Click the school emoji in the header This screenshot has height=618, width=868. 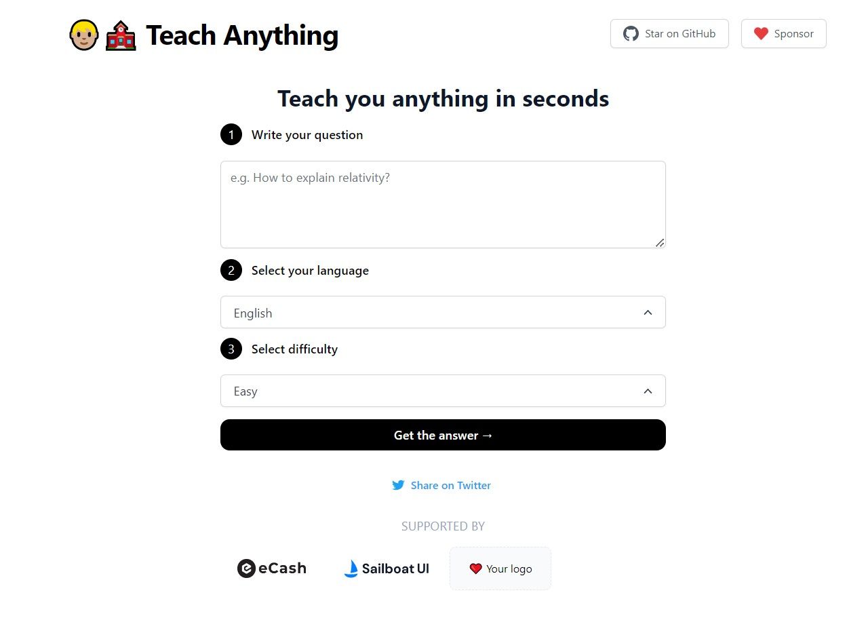click(x=119, y=35)
